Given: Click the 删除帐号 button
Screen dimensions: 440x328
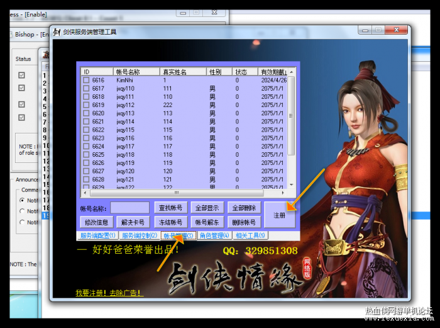Looking at the screenshot, I should click(244, 222).
